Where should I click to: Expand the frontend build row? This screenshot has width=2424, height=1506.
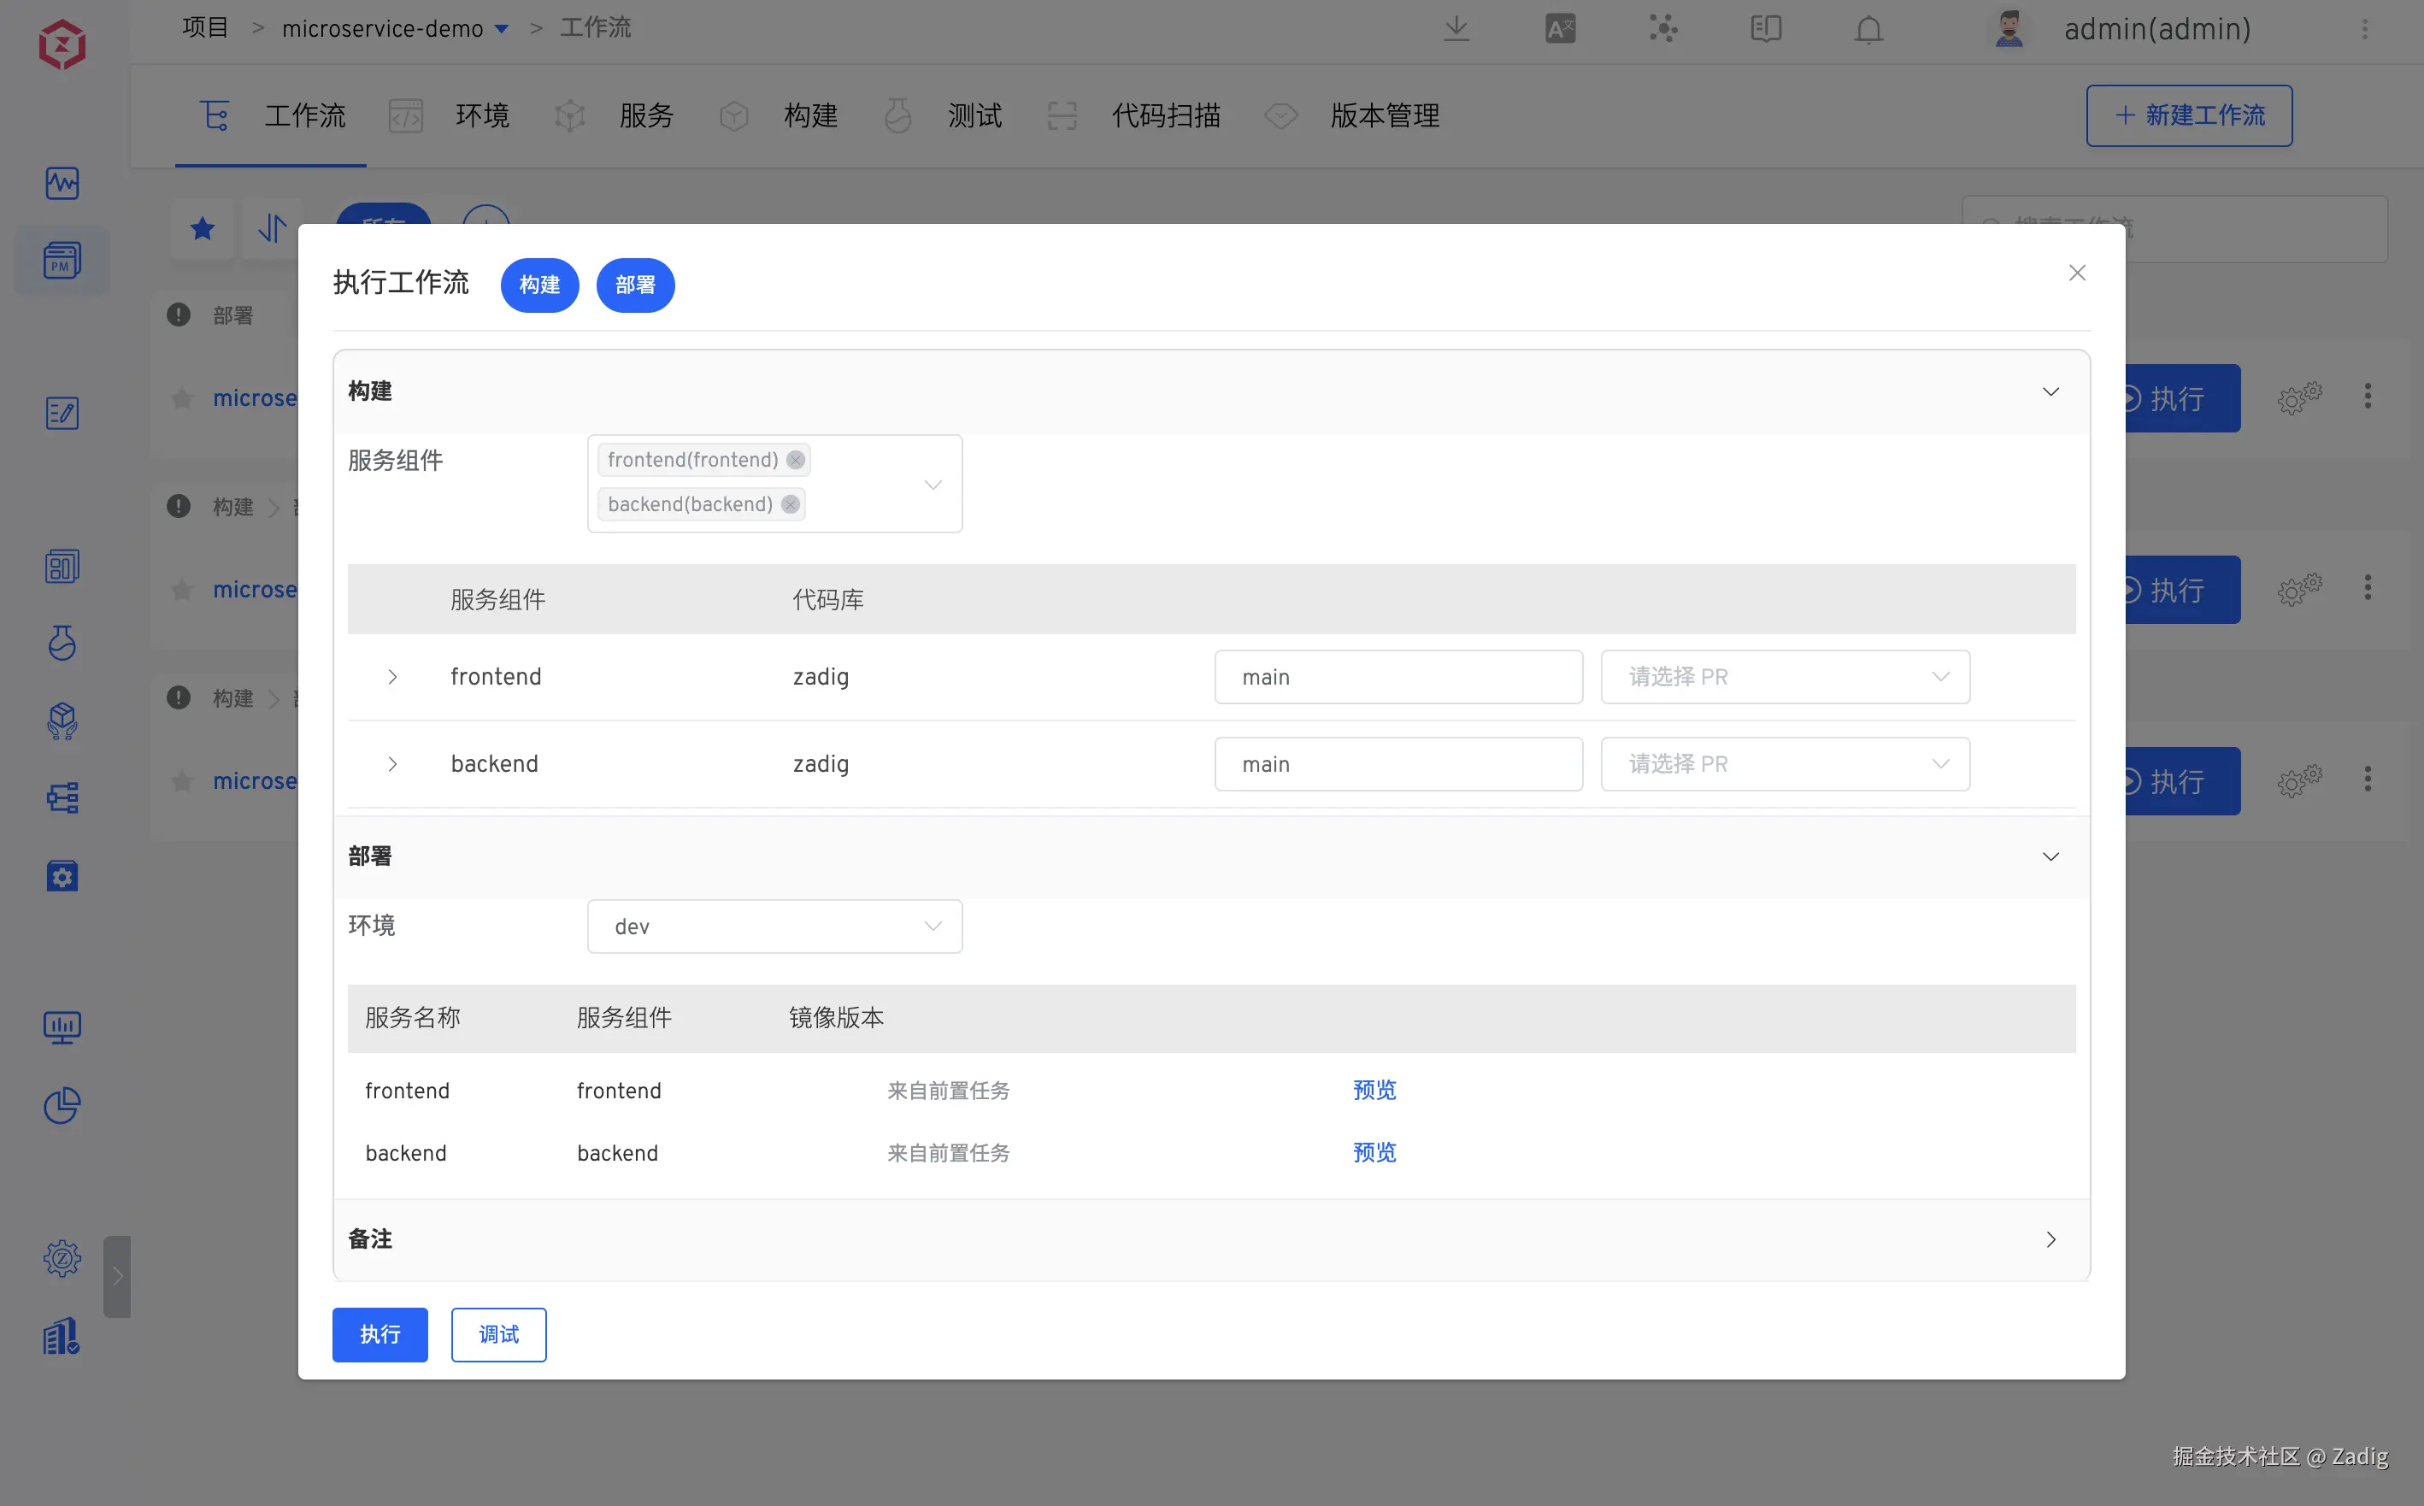tap(392, 677)
